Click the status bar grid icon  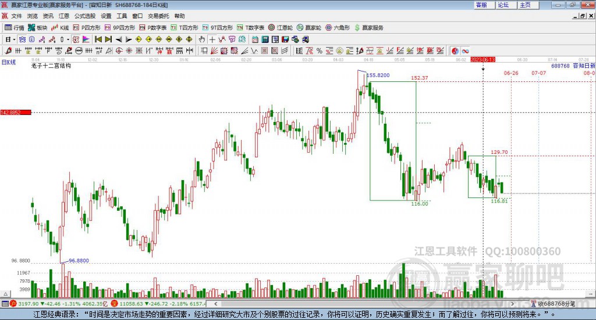[5, 303]
